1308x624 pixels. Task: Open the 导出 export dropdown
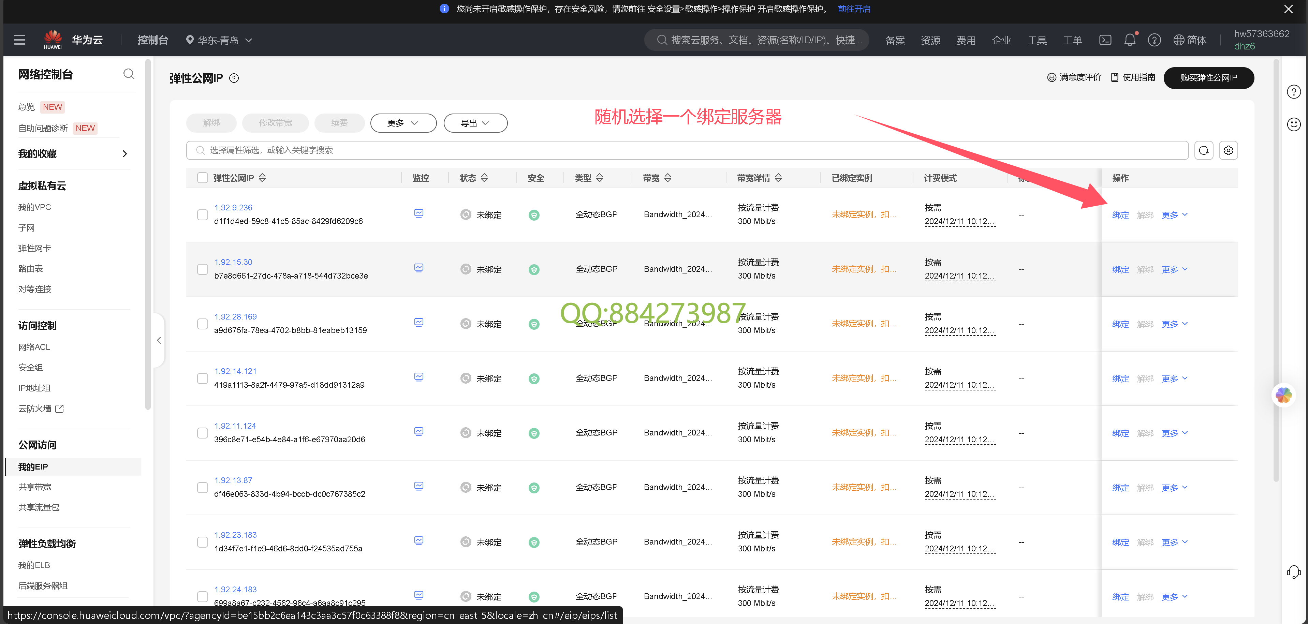pos(475,123)
